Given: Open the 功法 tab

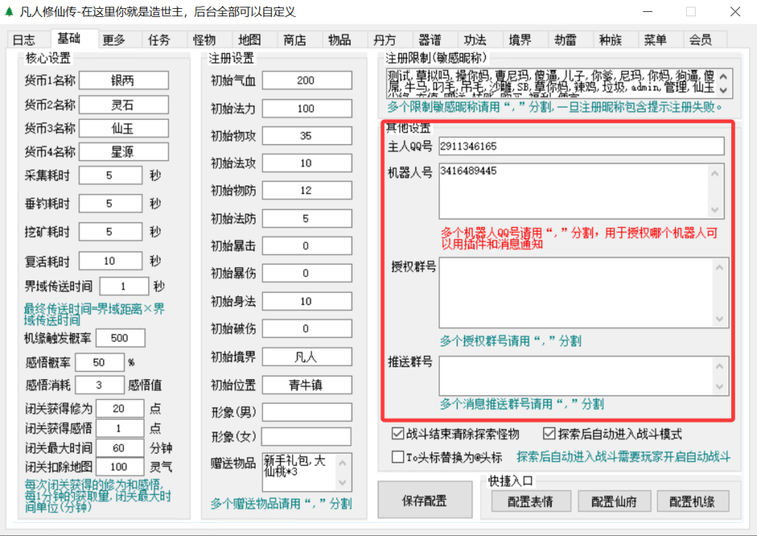Looking at the screenshot, I should click(x=475, y=40).
